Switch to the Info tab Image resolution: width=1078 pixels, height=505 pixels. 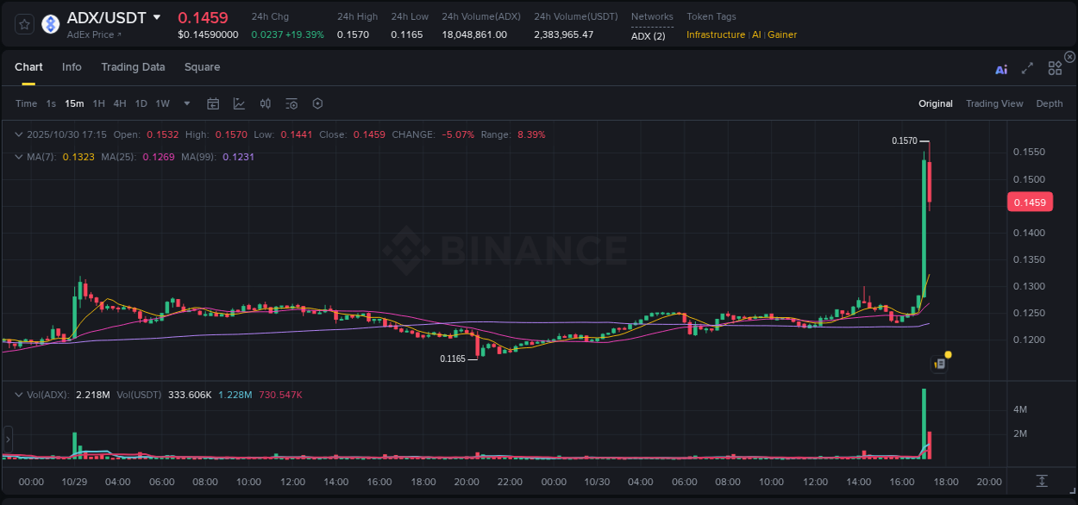click(x=72, y=66)
